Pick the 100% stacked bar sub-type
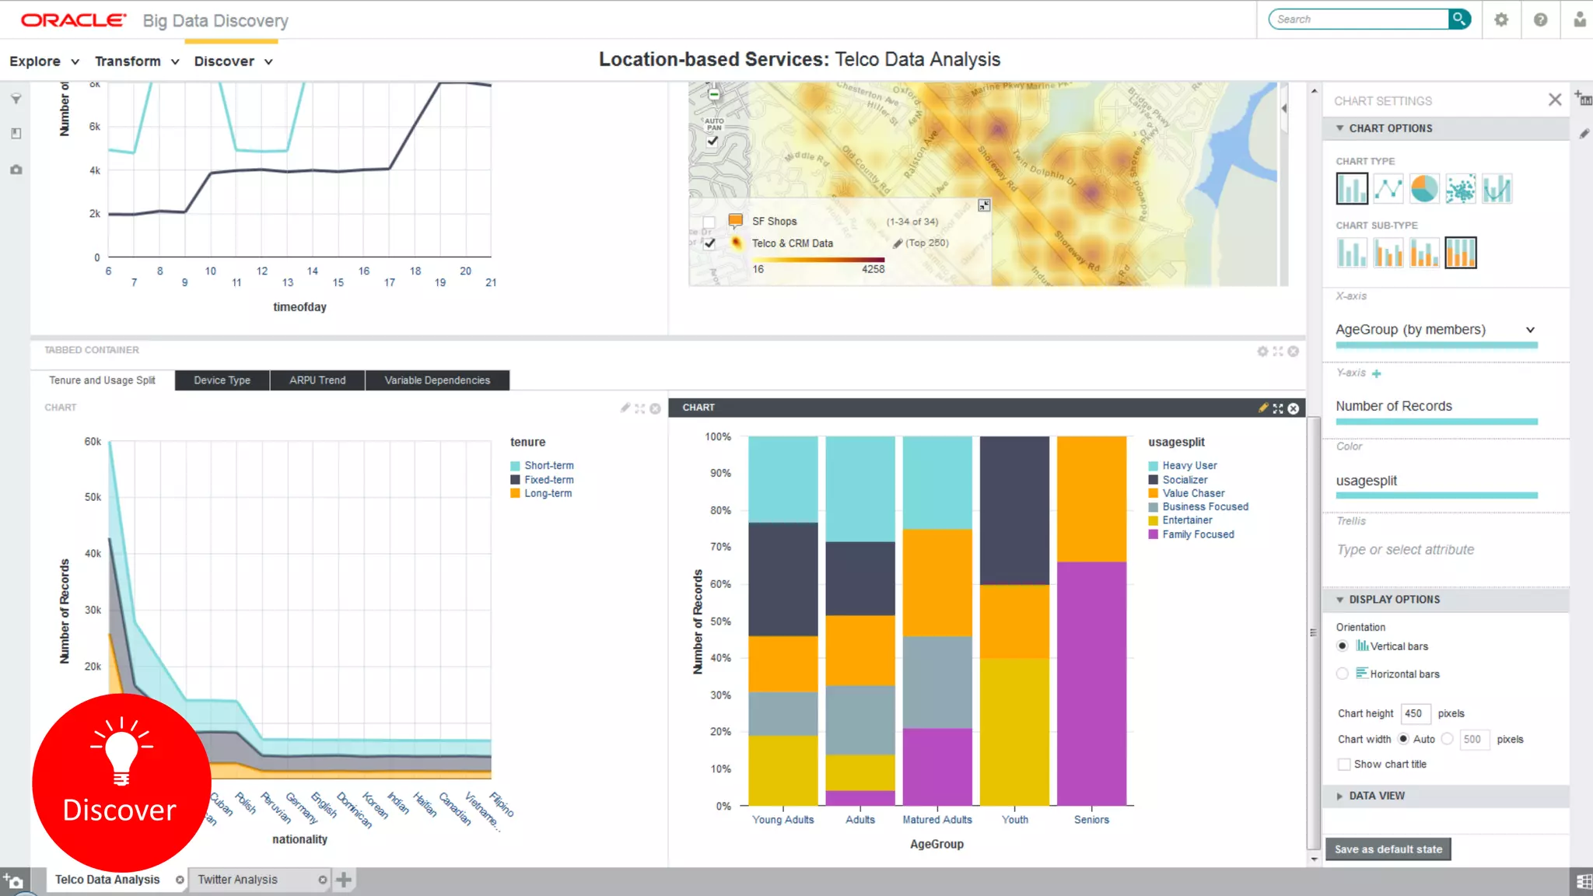This screenshot has height=896, width=1593. 1460,253
